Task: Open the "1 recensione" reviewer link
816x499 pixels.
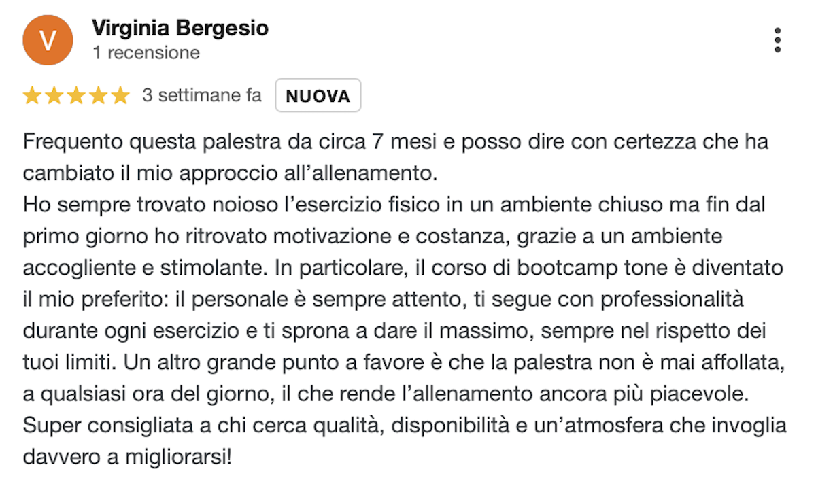Action: 146,53
